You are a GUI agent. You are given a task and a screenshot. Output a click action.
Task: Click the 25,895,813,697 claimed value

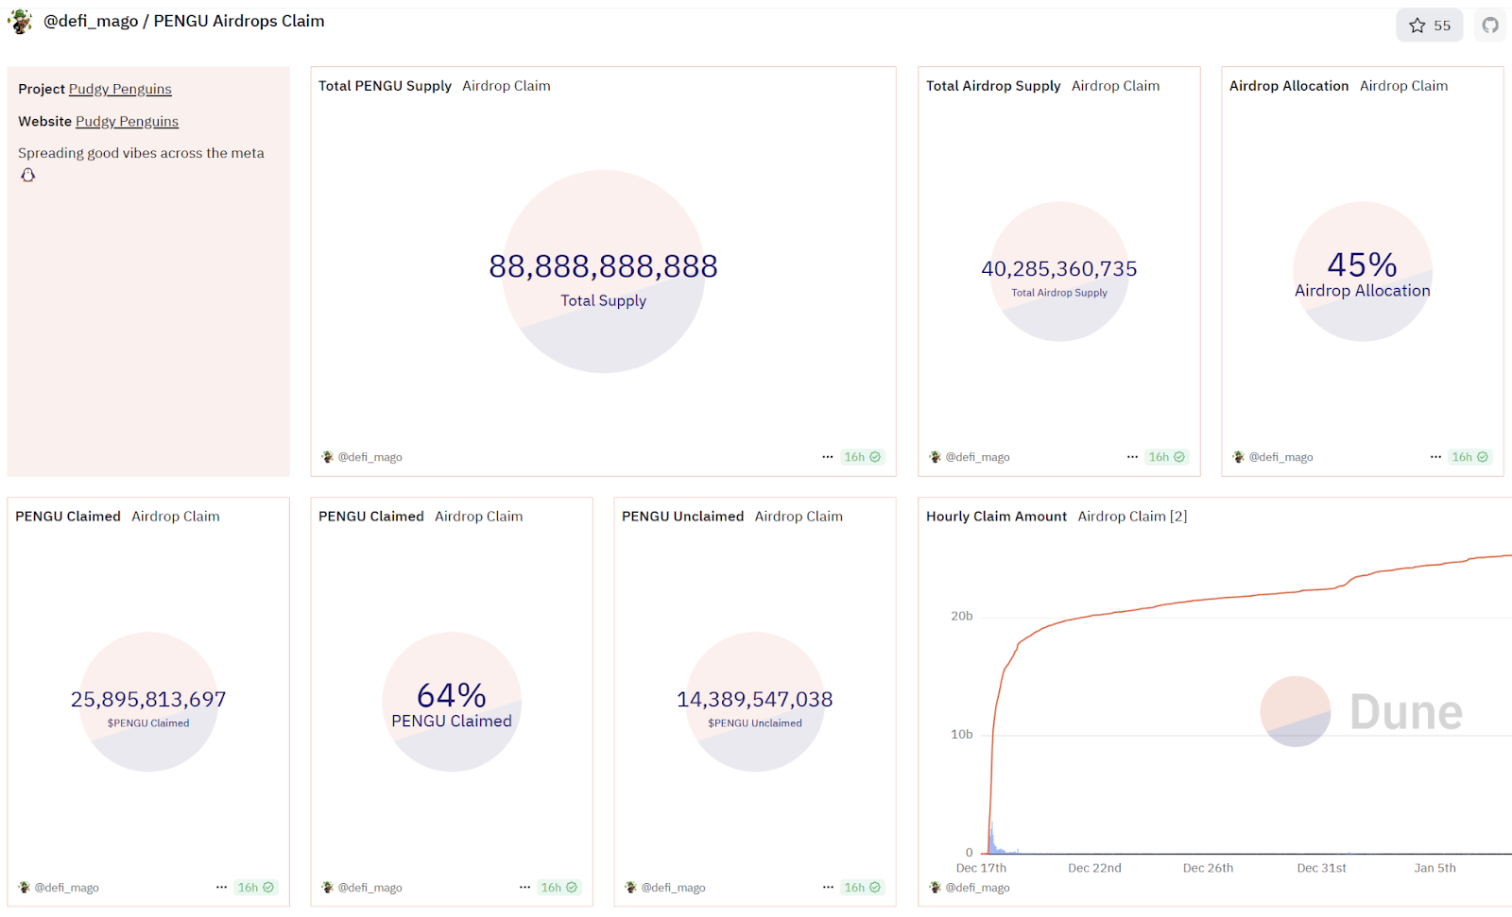tap(148, 700)
